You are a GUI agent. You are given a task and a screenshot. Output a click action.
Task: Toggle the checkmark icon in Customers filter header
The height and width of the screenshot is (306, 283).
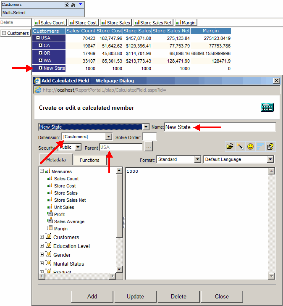coord(67,5)
